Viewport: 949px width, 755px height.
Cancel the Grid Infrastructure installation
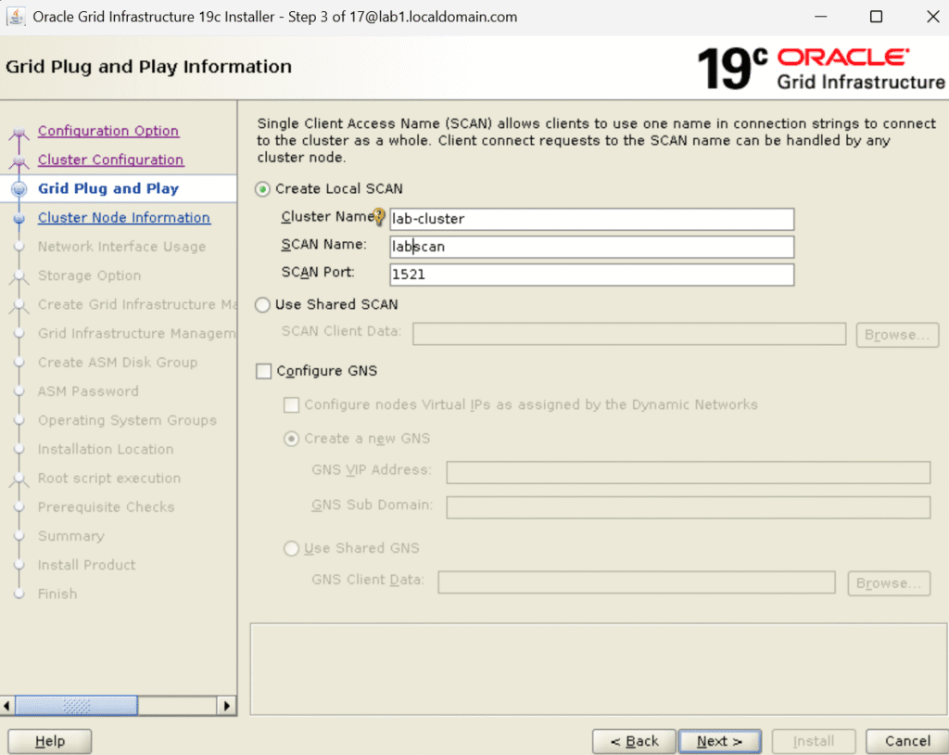[x=907, y=741]
